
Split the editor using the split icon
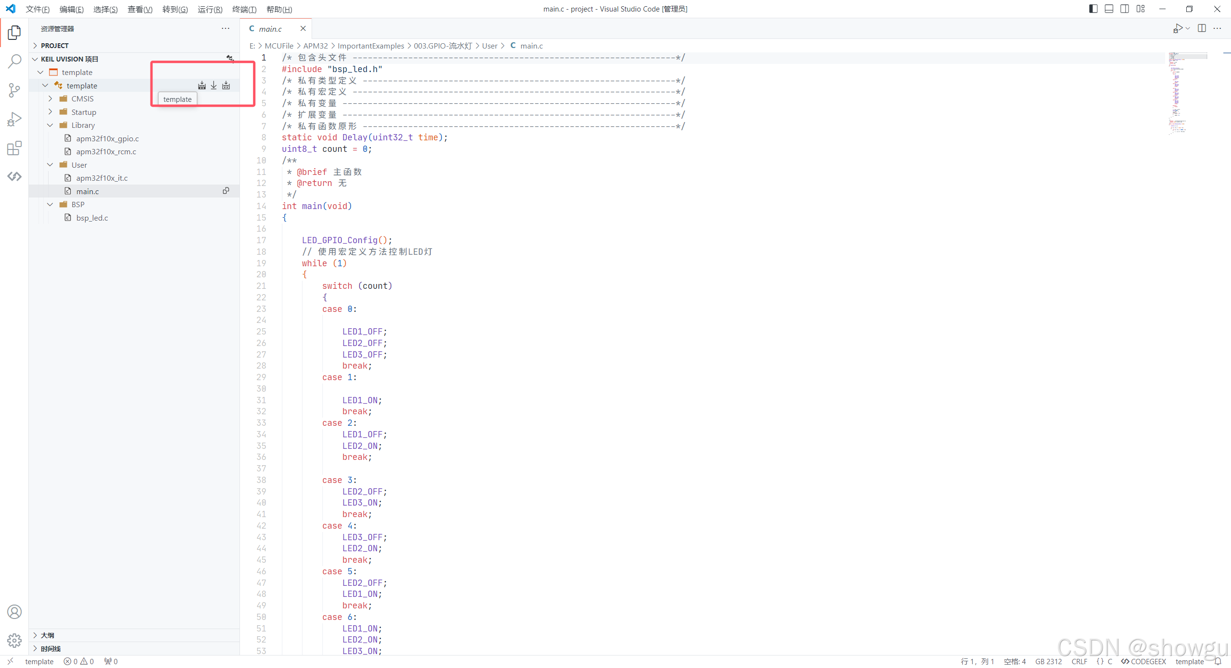tap(1201, 28)
